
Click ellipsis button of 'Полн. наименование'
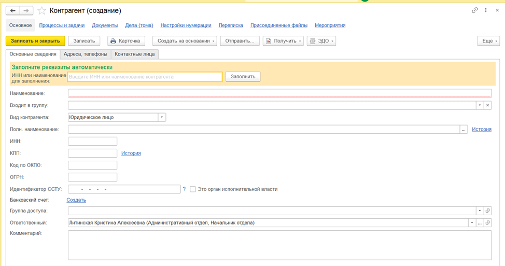tap(464, 129)
